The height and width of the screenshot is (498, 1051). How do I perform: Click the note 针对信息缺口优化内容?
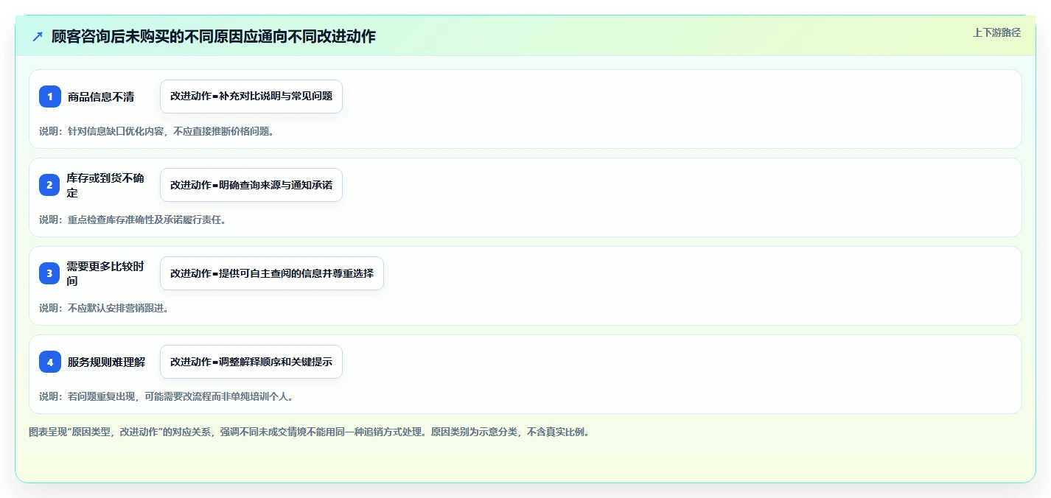pyautogui.click(x=157, y=131)
